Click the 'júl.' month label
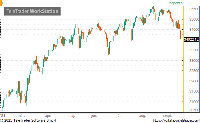Image resolution: width=200 pixels, height=123 pixels. click(x=119, y=116)
